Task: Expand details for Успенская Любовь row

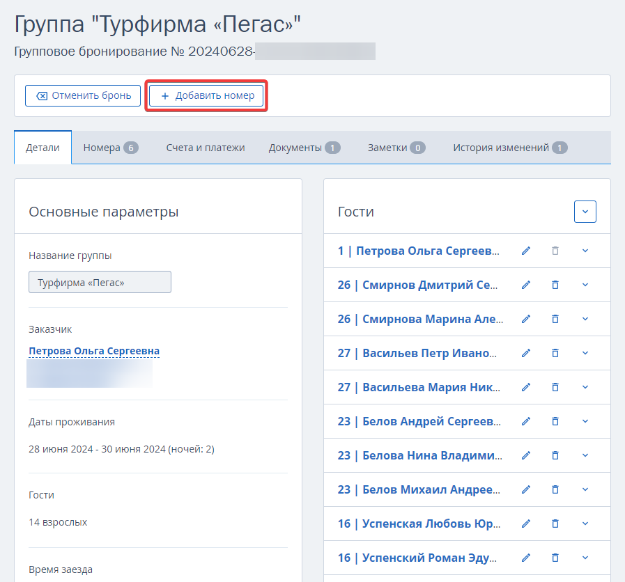Action: pos(585,524)
